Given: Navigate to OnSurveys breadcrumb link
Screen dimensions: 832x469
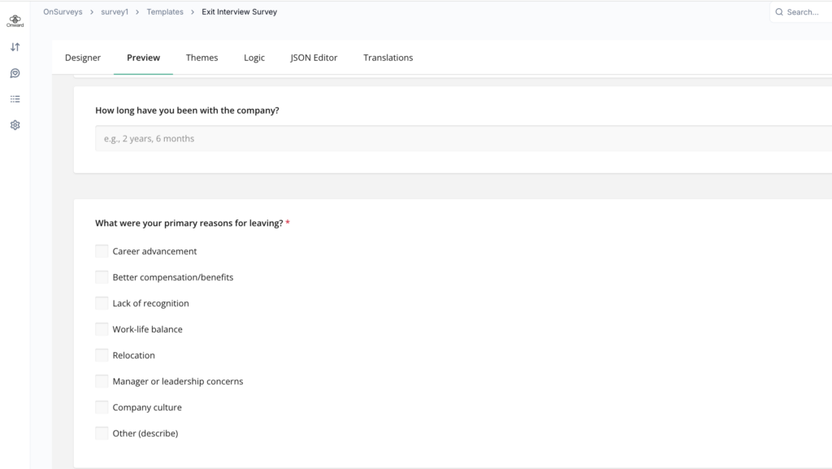Looking at the screenshot, I should click(63, 12).
